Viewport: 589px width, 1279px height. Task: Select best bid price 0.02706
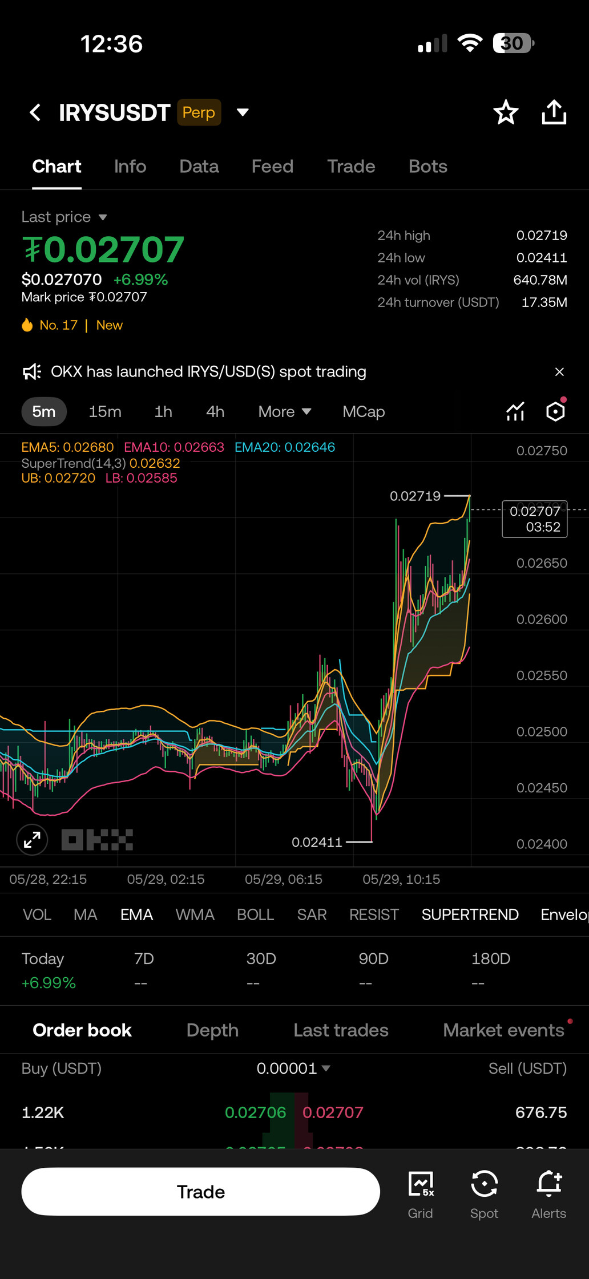255,1112
